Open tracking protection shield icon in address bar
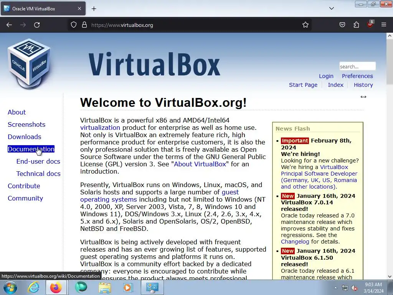This screenshot has height=295, width=393. (73, 25)
